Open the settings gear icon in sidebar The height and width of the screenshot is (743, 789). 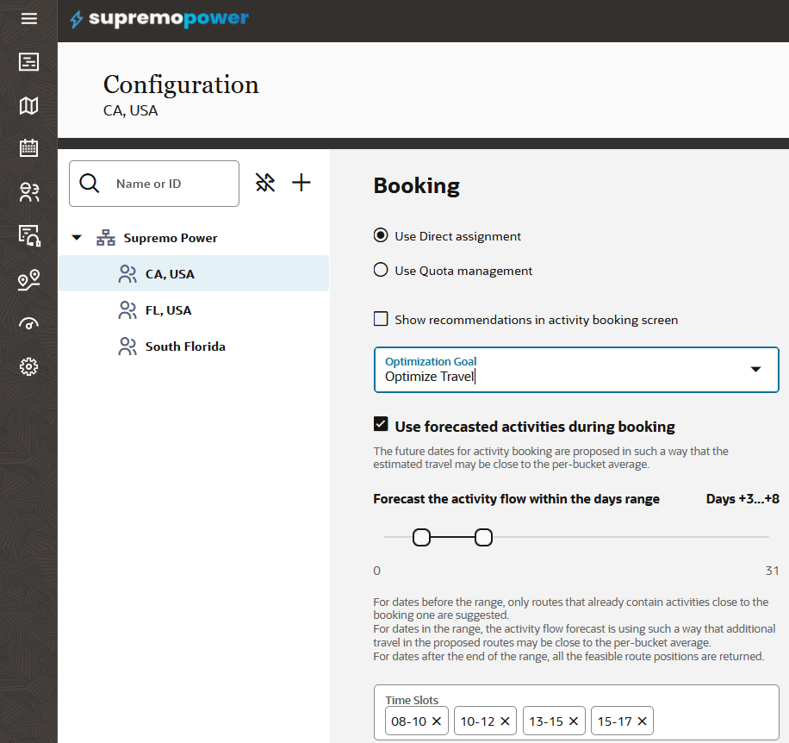28,367
